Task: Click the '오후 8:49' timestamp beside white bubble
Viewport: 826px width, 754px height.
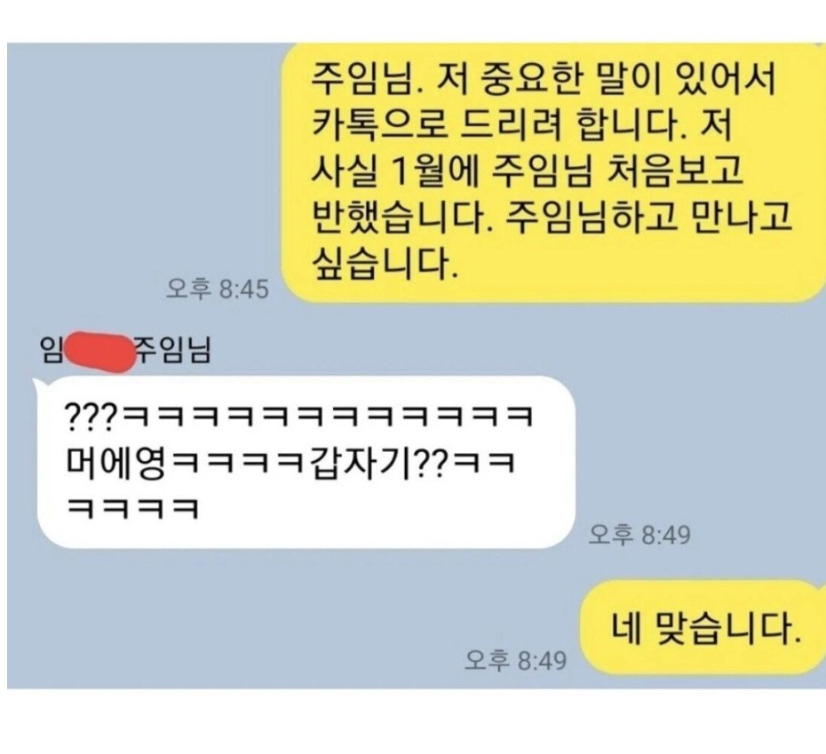Action: (639, 535)
